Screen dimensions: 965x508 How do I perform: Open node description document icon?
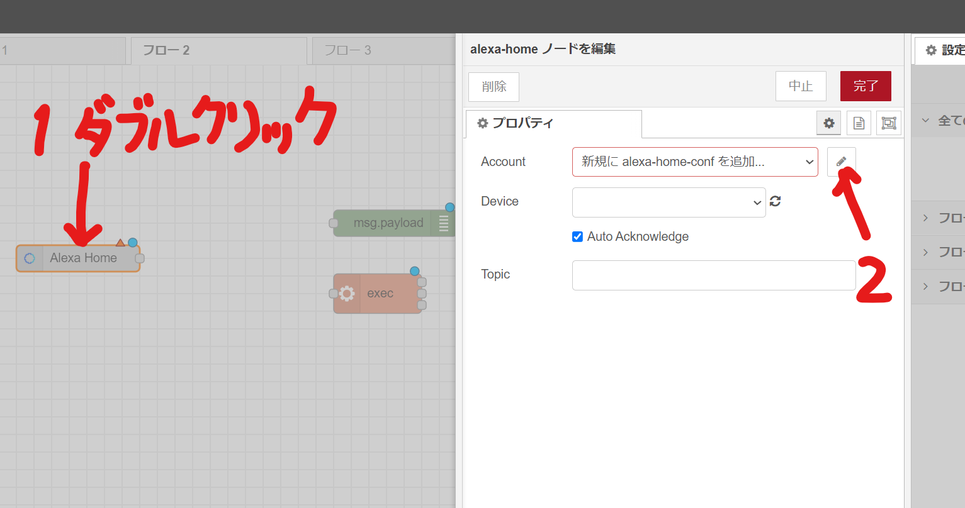coord(859,123)
